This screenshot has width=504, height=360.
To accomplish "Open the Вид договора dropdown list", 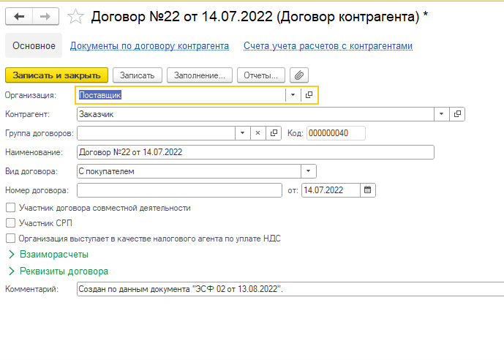I will point(309,171).
